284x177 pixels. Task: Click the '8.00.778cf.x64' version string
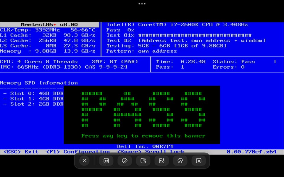[251, 152]
